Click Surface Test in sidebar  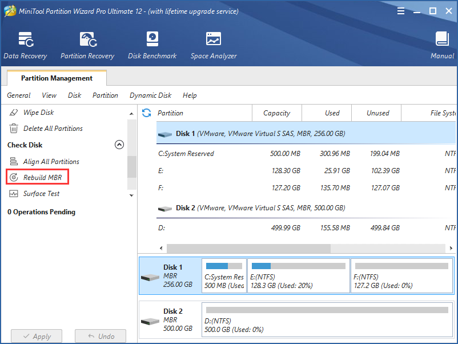(x=41, y=194)
